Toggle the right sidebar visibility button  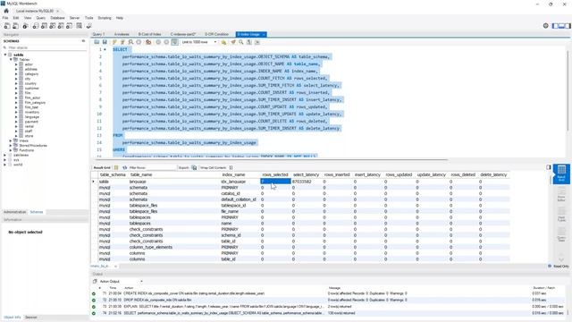pyautogui.click(x=568, y=26)
